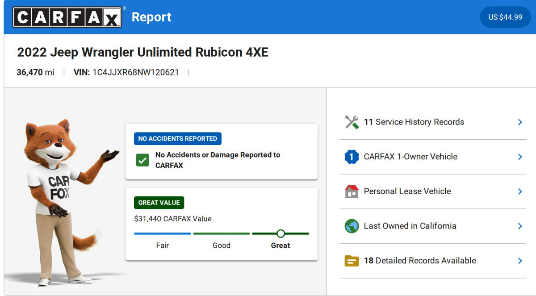Click the Report header text
The width and height of the screenshot is (536, 296).
click(x=151, y=17)
